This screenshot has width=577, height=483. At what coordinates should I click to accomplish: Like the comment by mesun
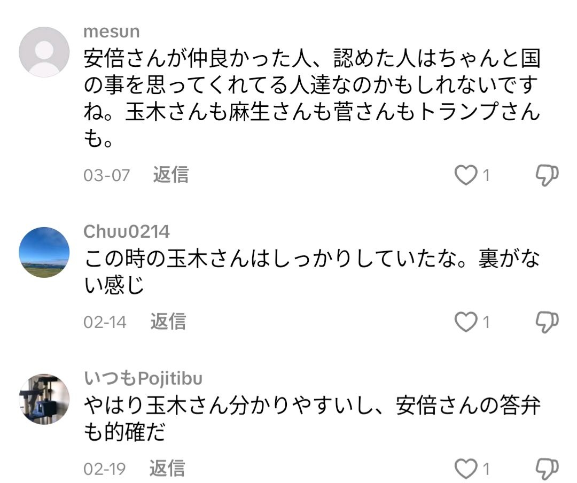click(x=465, y=175)
